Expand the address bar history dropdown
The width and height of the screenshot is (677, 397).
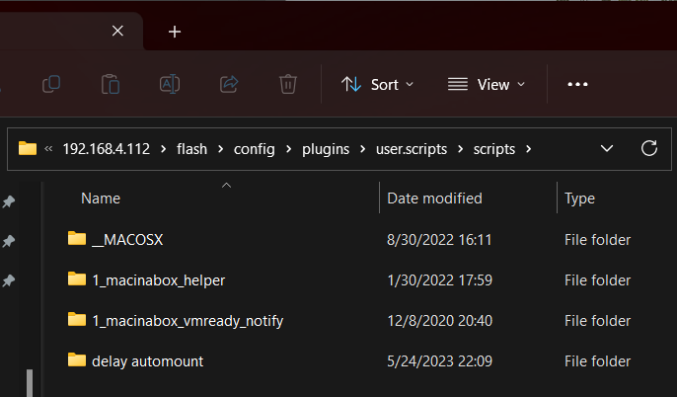(x=607, y=148)
